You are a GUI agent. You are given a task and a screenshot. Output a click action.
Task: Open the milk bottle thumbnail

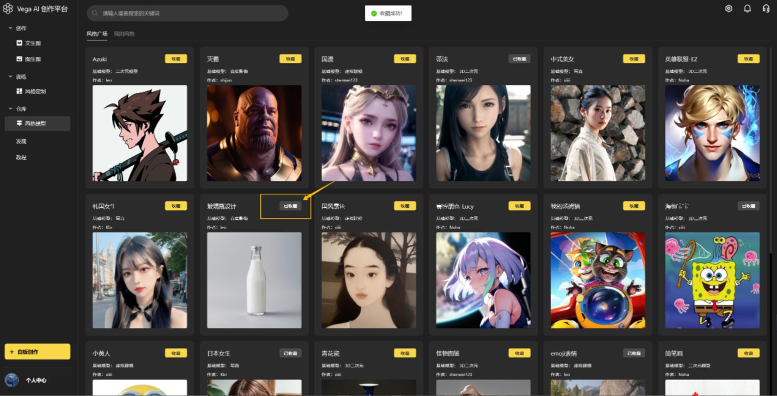click(x=254, y=280)
